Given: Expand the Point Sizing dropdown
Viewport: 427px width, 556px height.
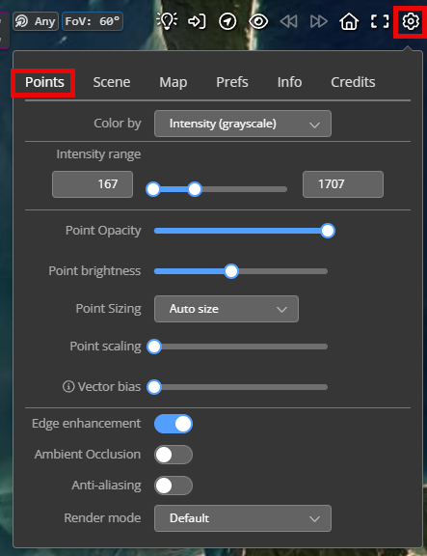Looking at the screenshot, I should 227,309.
